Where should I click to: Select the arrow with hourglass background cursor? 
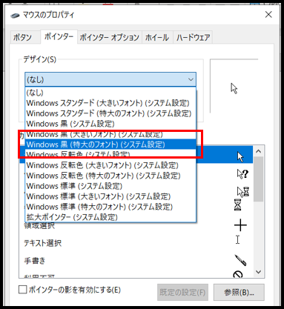click(x=243, y=192)
